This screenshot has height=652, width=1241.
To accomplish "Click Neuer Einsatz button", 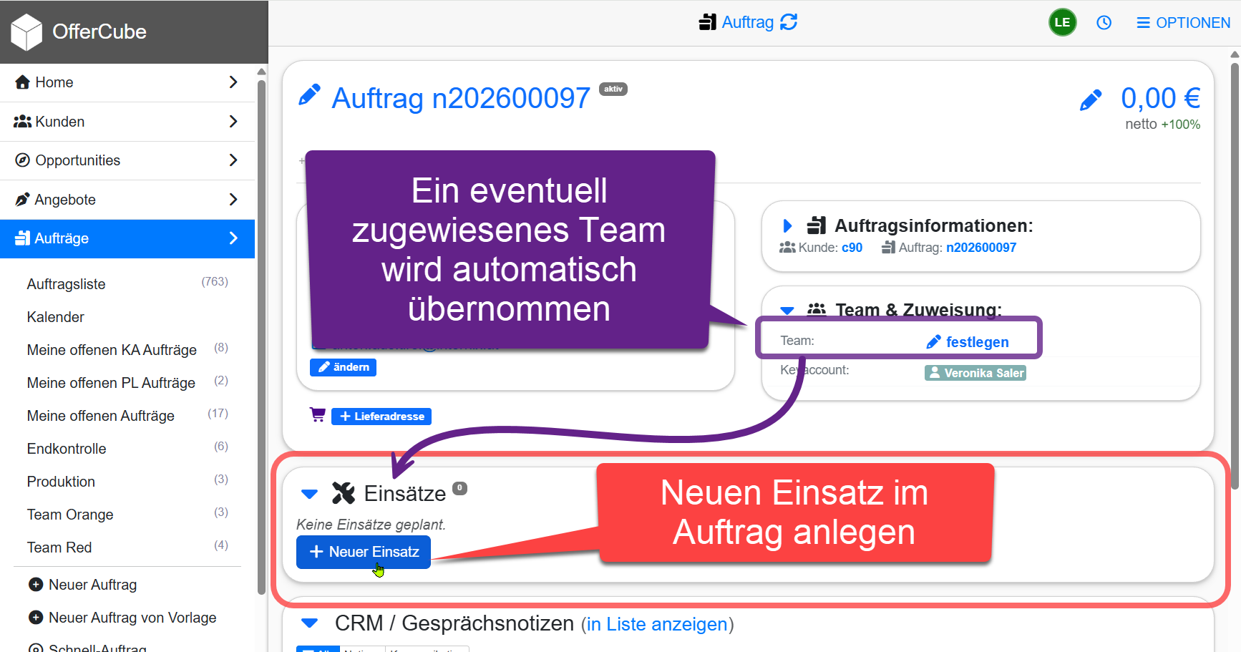I will 364,552.
